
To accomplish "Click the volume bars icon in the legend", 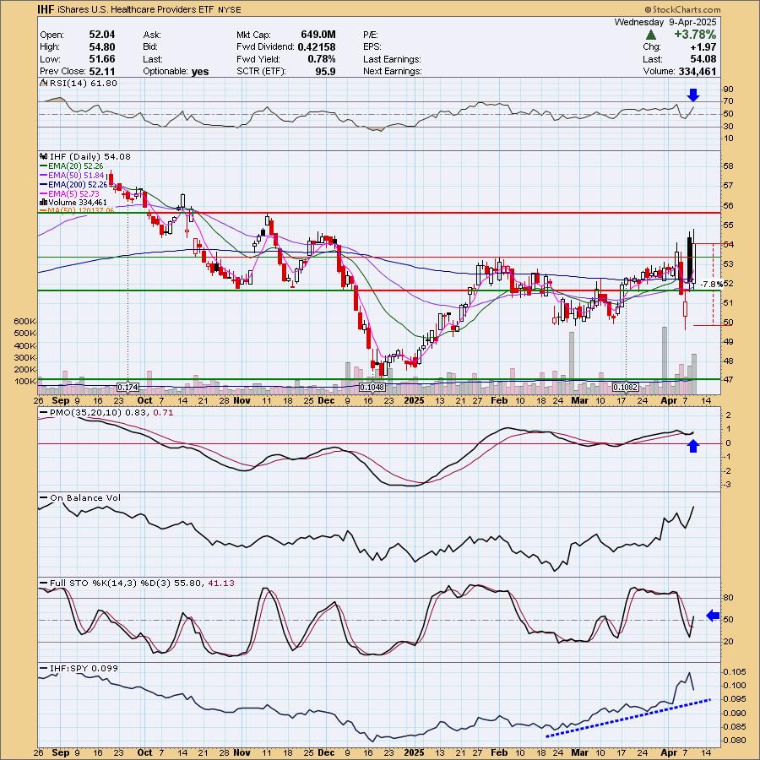I will pyautogui.click(x=44, y=202).
